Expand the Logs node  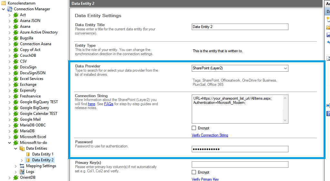(x=15, y=172)
